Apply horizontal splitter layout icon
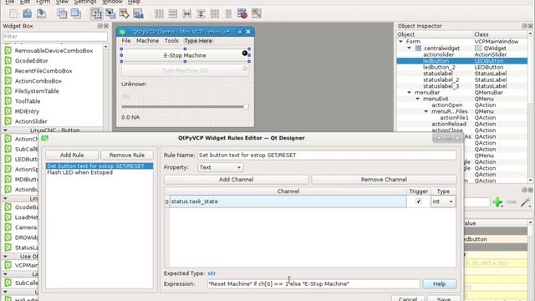The height and width of the screenshot is (301, 535). [x=186, y=13]
